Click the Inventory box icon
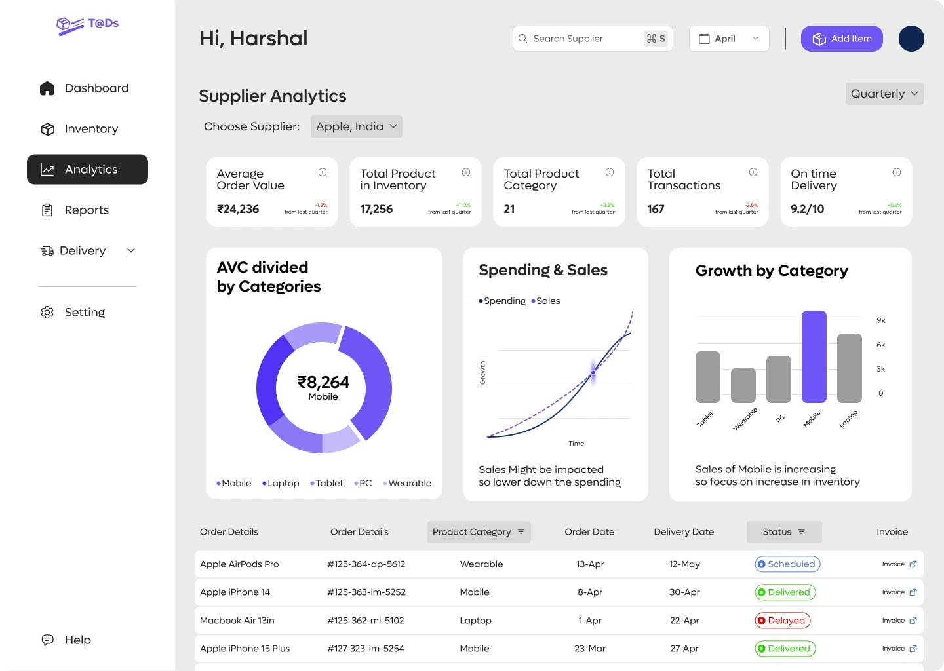Viewport: 944px width, 671px height. [x=47, y=129]
